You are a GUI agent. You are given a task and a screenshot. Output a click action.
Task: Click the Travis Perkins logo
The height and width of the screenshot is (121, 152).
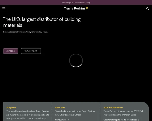coord(76,8)
